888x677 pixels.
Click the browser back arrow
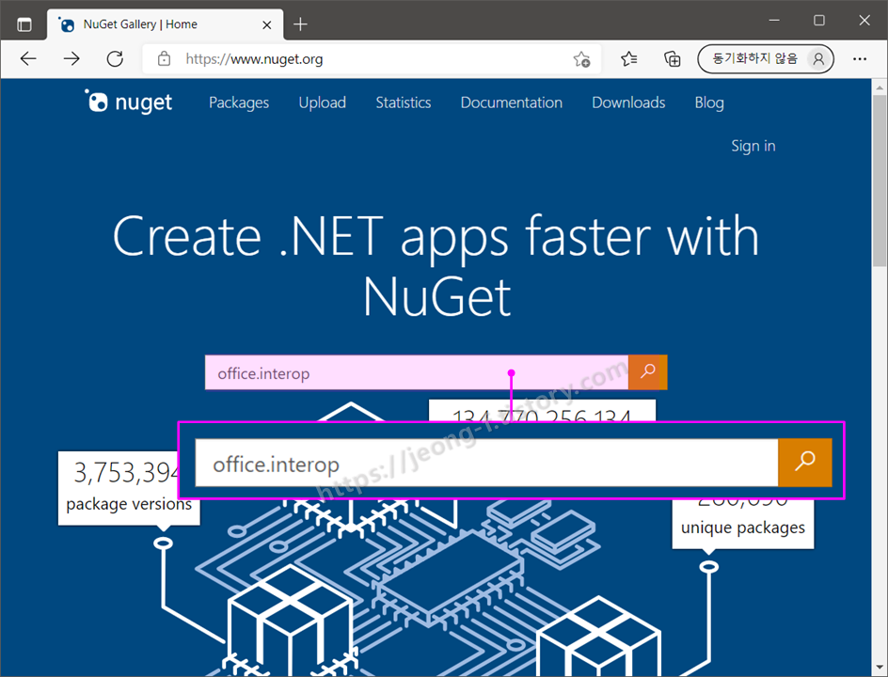[x=28, y=58]
